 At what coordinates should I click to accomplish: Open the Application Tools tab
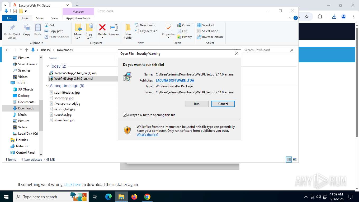(x=78, y=18)
